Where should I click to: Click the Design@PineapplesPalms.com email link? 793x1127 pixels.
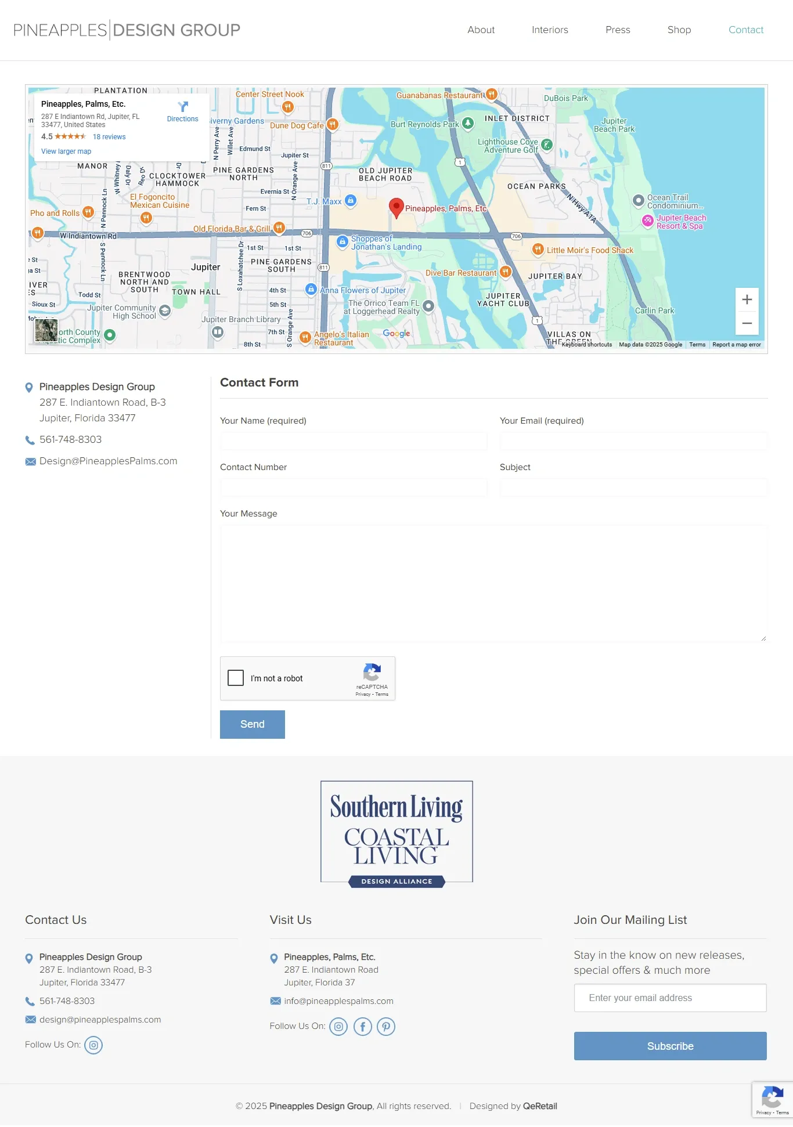tap(109, 461)
